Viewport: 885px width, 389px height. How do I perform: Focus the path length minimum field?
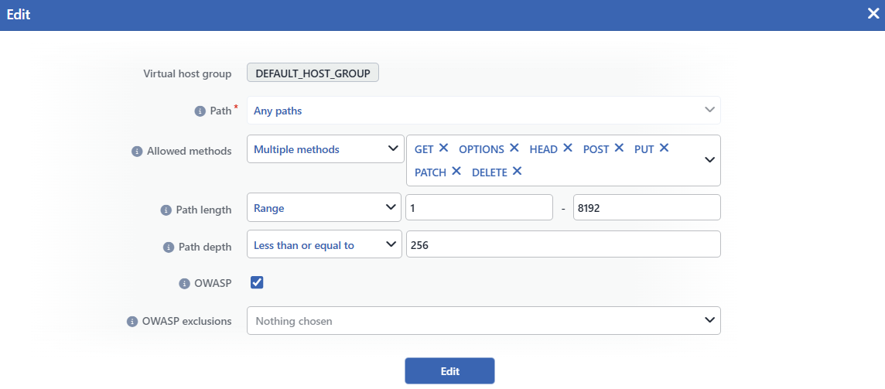pyautogui.click(x=479, y=208)
